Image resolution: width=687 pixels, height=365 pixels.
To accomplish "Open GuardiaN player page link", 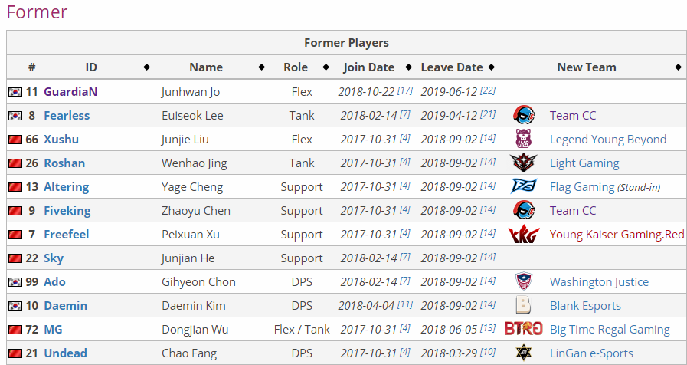I will 70,92.
